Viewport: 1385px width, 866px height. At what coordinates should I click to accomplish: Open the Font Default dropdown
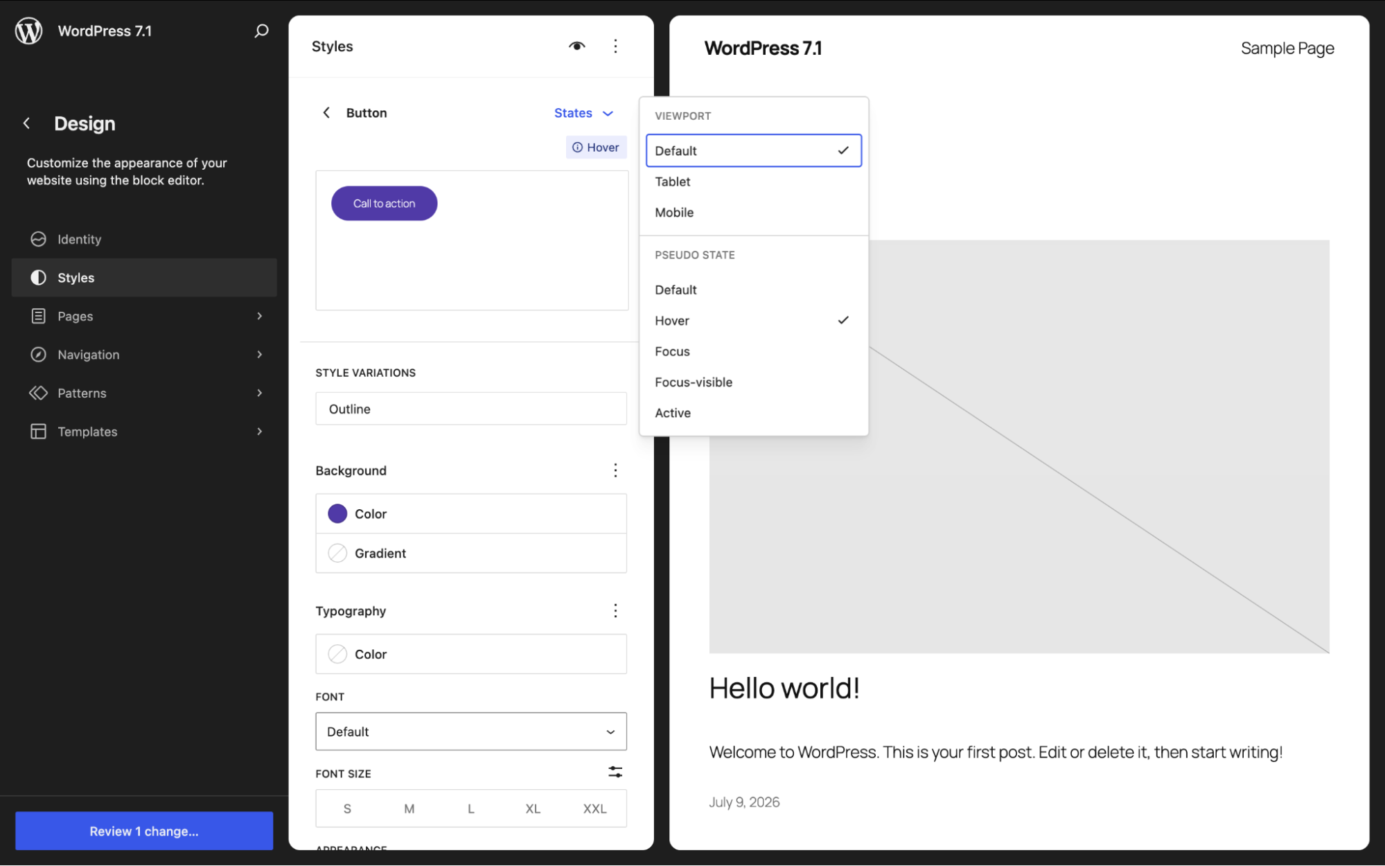tap(471, 732)
